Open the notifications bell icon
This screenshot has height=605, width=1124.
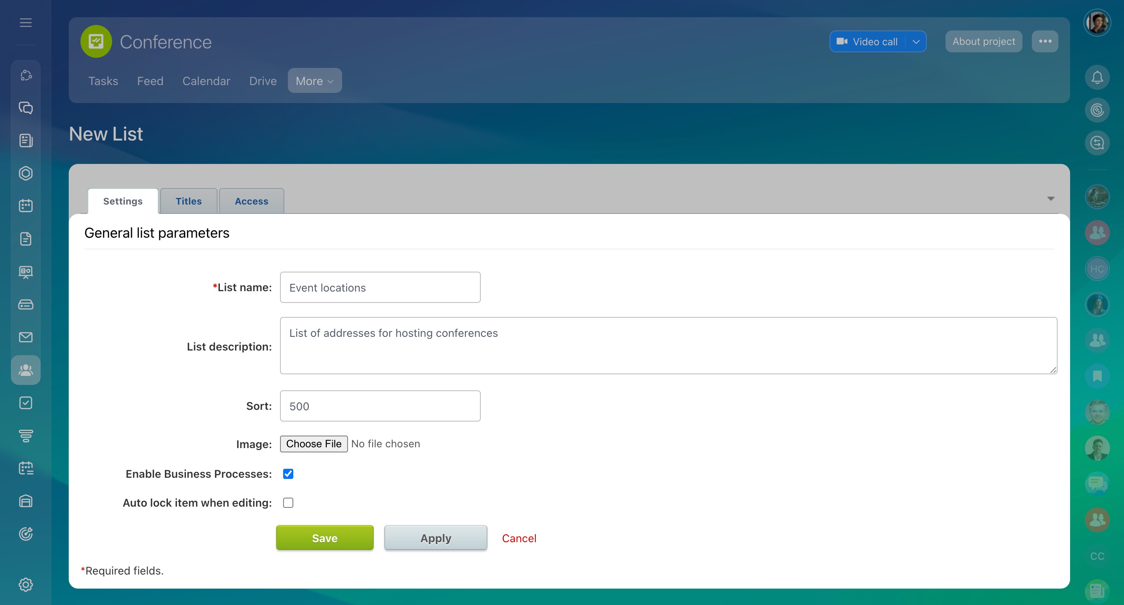coord(1097,78)
